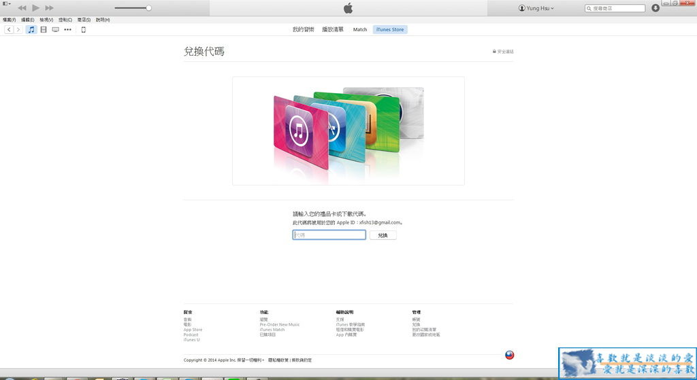Click the store search field
This screenshot has width=697, height=380.
click(x=615, y=8)
